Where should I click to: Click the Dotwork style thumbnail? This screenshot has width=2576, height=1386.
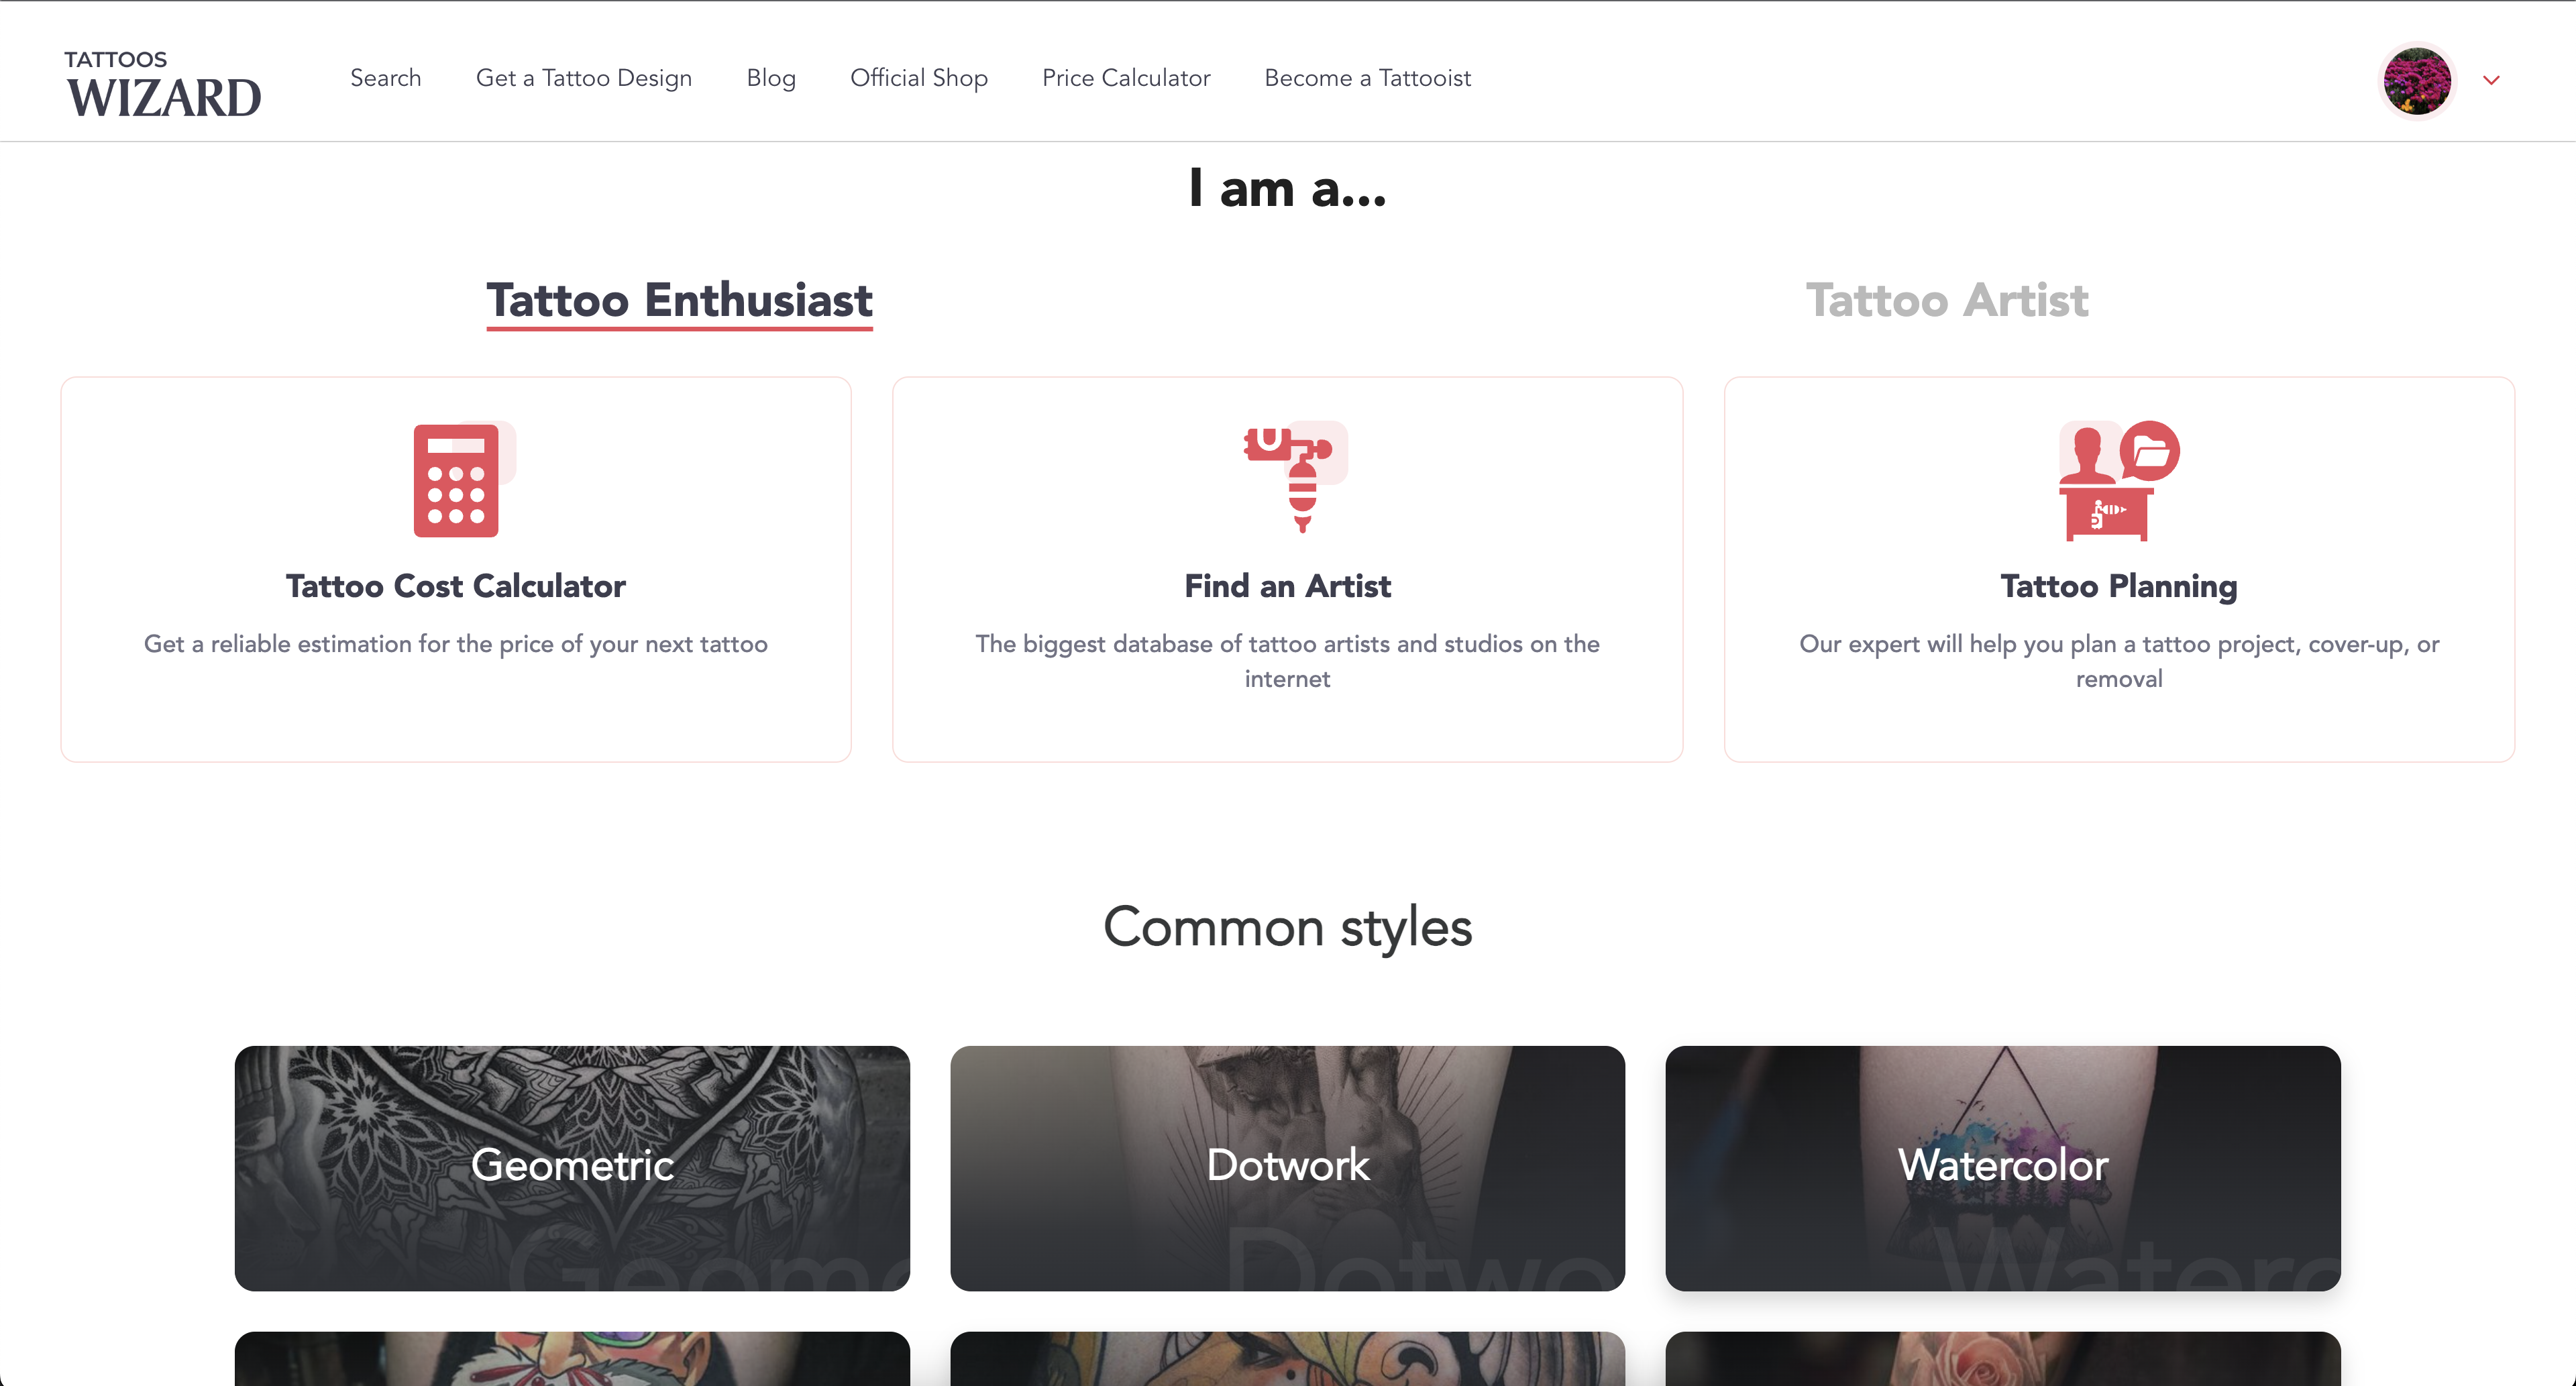click(1288, 1166)
